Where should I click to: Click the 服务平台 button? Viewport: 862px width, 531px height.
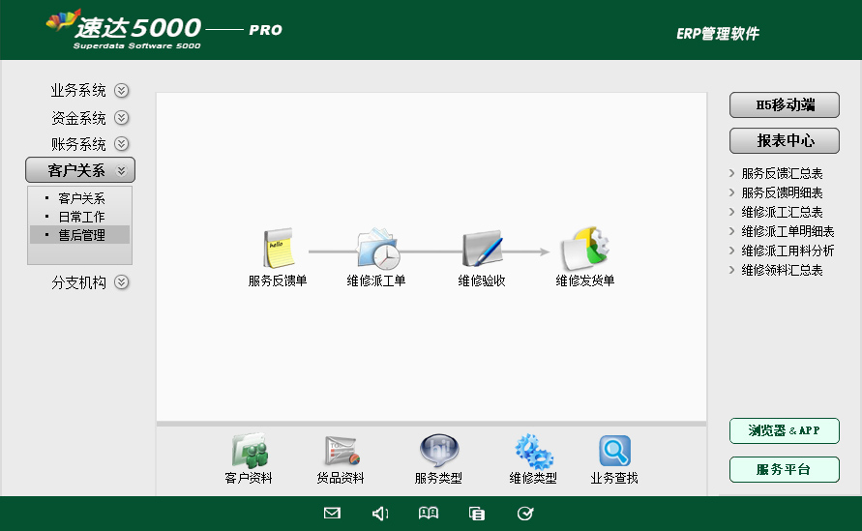coord(785,469)
